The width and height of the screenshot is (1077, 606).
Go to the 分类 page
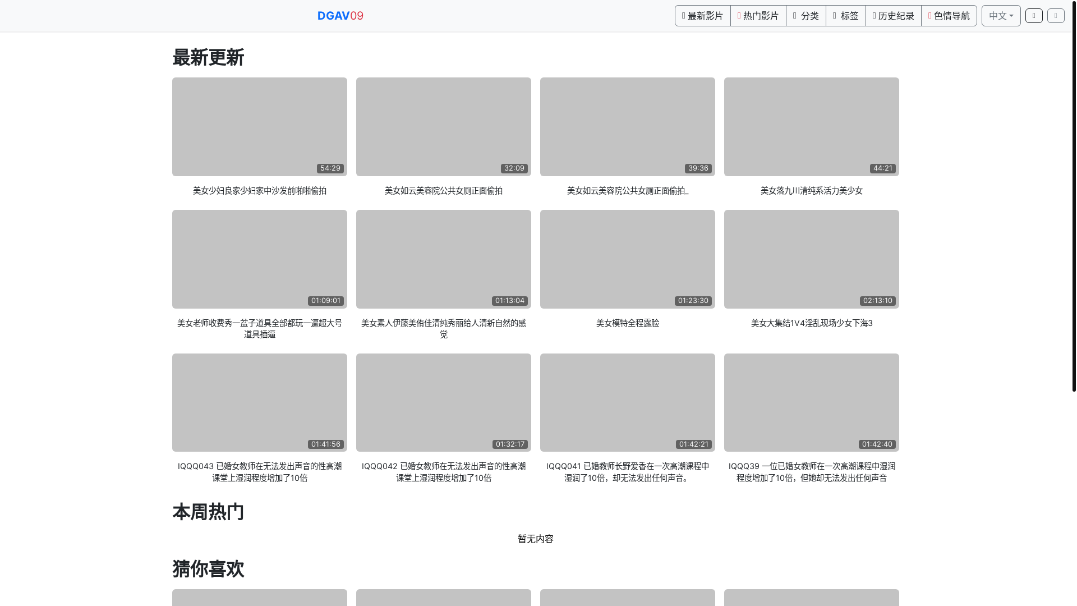coord(806,16)
